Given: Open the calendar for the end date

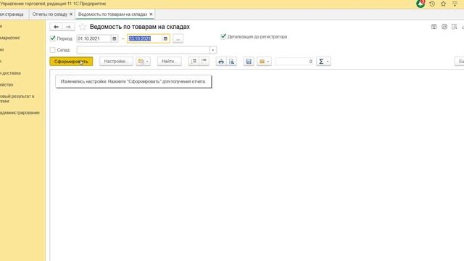Looking at the screenshot, I should tap(165, 38).
